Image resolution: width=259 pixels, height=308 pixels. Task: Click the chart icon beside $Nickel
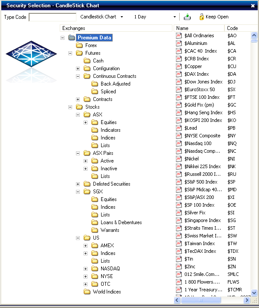pyautogui.click(x=179, y=159)
